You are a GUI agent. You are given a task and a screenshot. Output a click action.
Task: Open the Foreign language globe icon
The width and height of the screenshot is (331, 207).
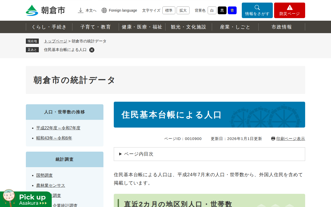point(104,10)
